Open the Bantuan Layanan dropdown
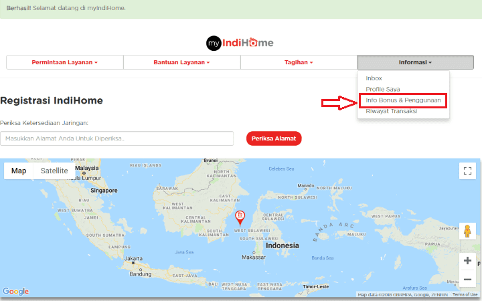Viewport: 482px width, 301px height. (x=181, y=62)
